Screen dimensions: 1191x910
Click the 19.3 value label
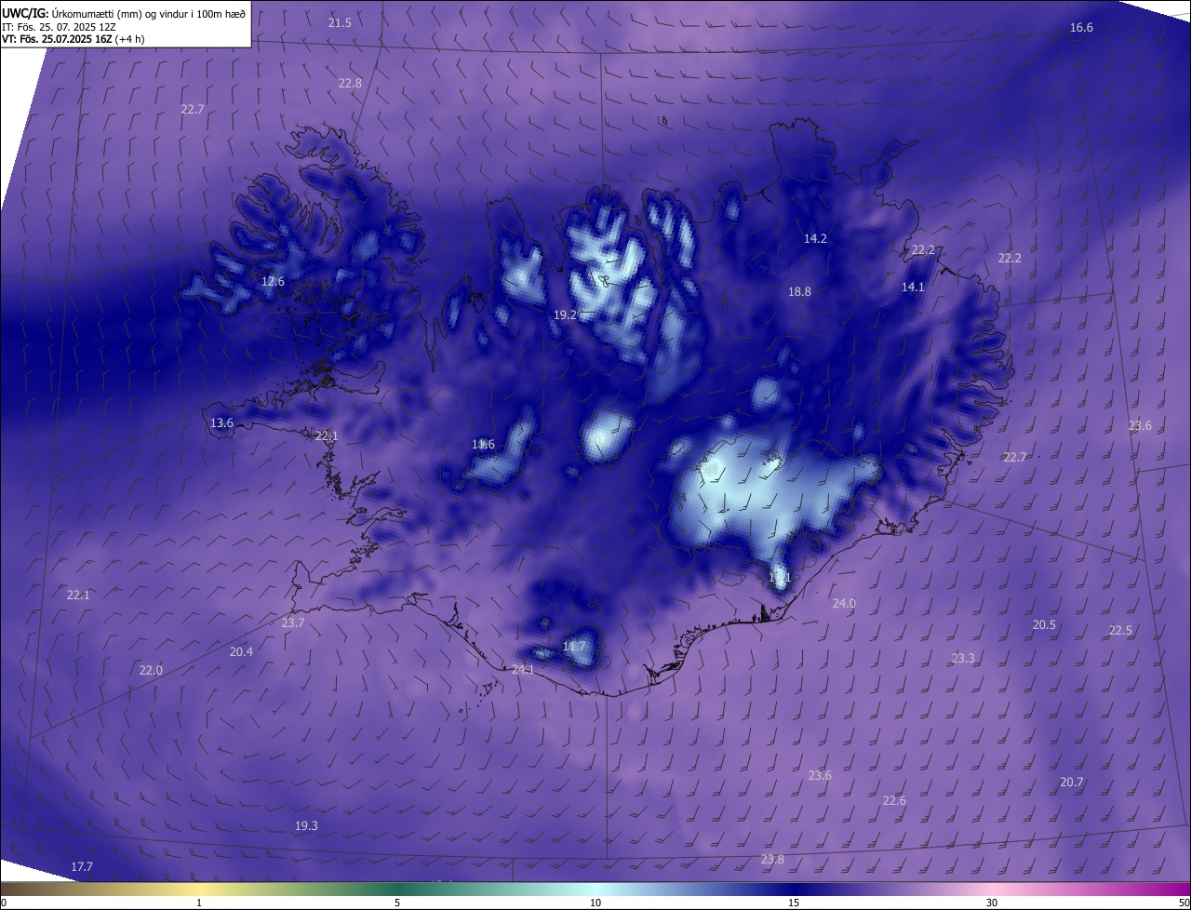(306, 826)
